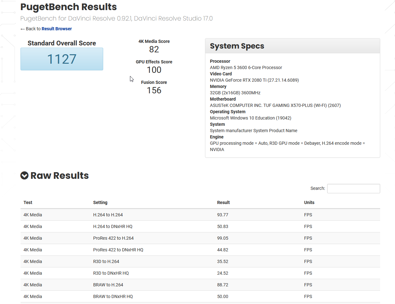Click the result value 24.52

(222, 273)
